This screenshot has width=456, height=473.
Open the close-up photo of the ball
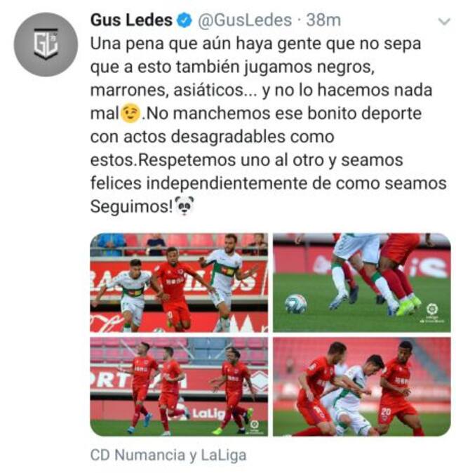coord(362,283)
